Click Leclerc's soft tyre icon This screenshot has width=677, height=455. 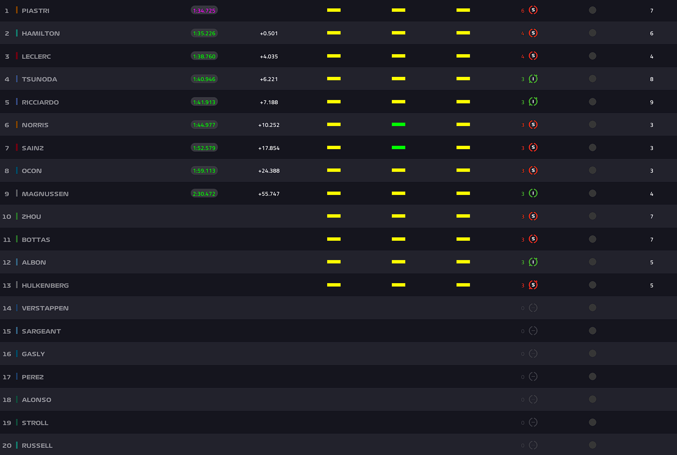click(x=533, y=56)
